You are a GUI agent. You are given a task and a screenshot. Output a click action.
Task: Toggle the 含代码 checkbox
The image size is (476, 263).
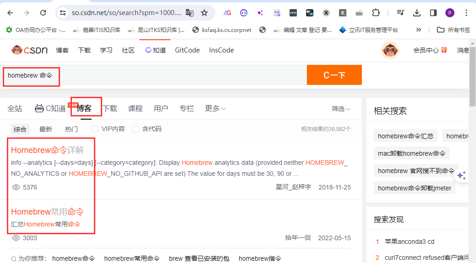[136, 129]
